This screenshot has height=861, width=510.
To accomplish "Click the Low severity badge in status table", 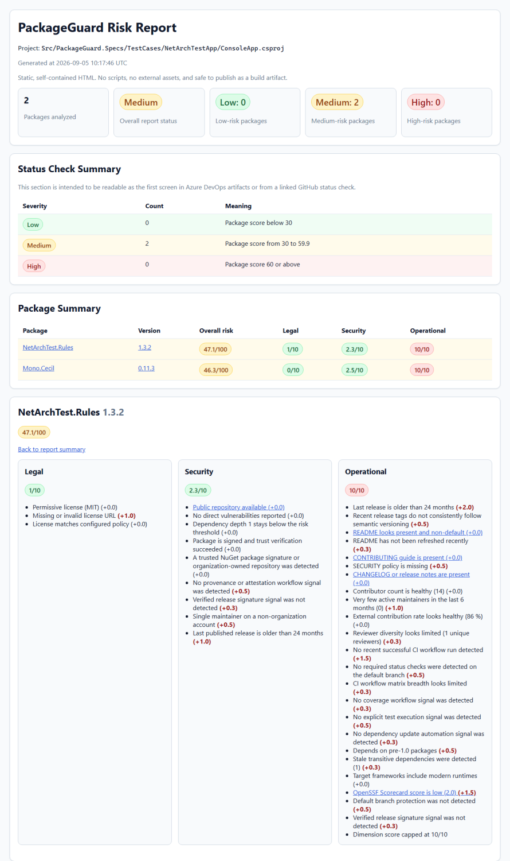I will (33, 224).
